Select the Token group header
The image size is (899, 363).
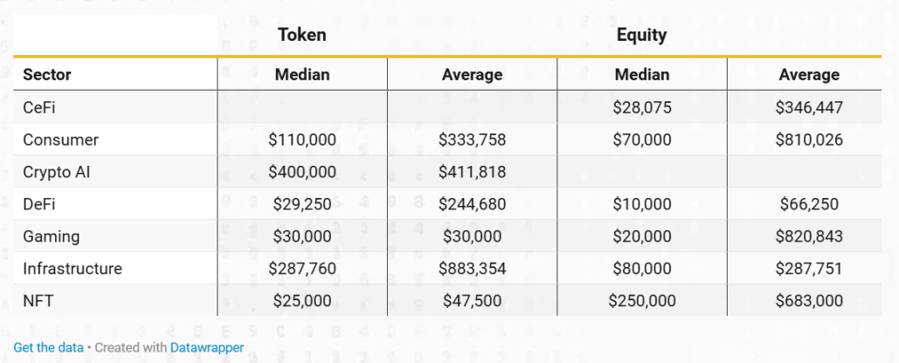(x=302, y=35)
